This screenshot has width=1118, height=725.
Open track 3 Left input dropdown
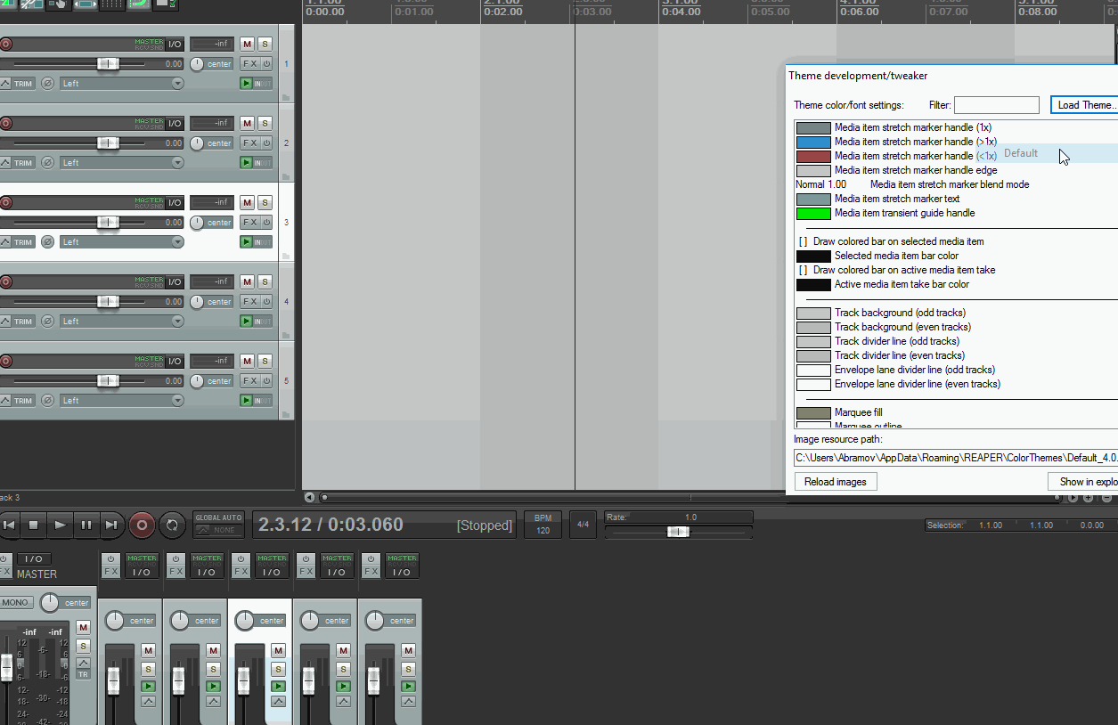(122, 242)
